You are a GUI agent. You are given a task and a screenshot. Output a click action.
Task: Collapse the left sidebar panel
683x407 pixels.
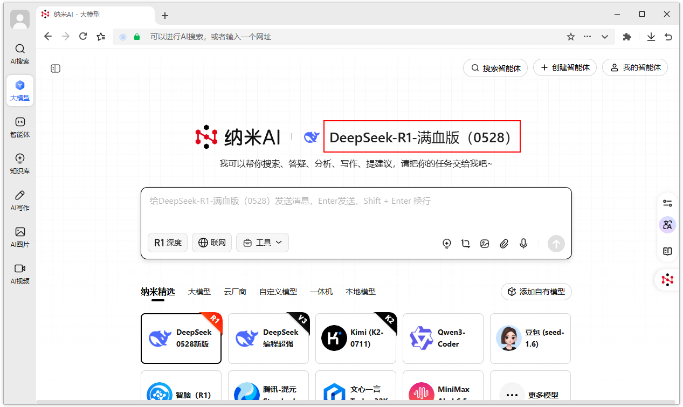click(x=55, y=68)
